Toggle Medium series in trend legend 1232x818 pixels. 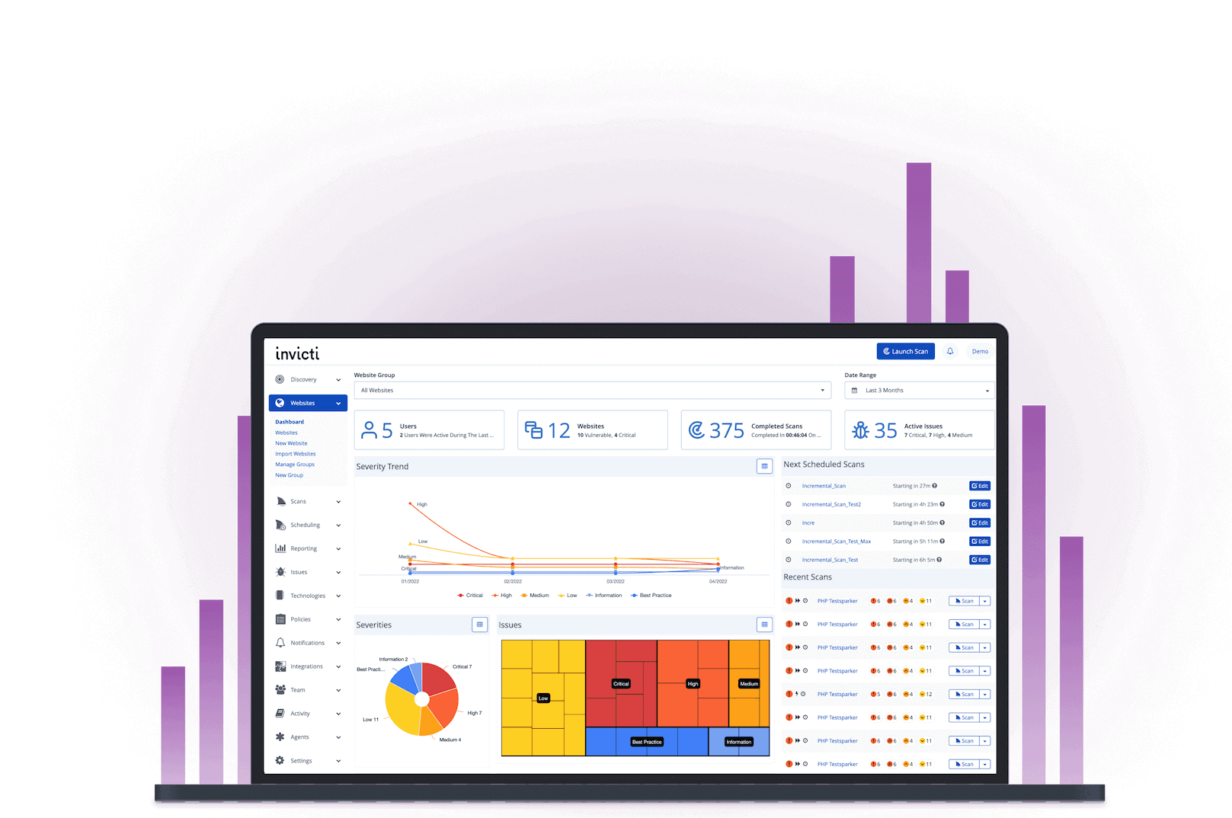click(x=535, y=596)
